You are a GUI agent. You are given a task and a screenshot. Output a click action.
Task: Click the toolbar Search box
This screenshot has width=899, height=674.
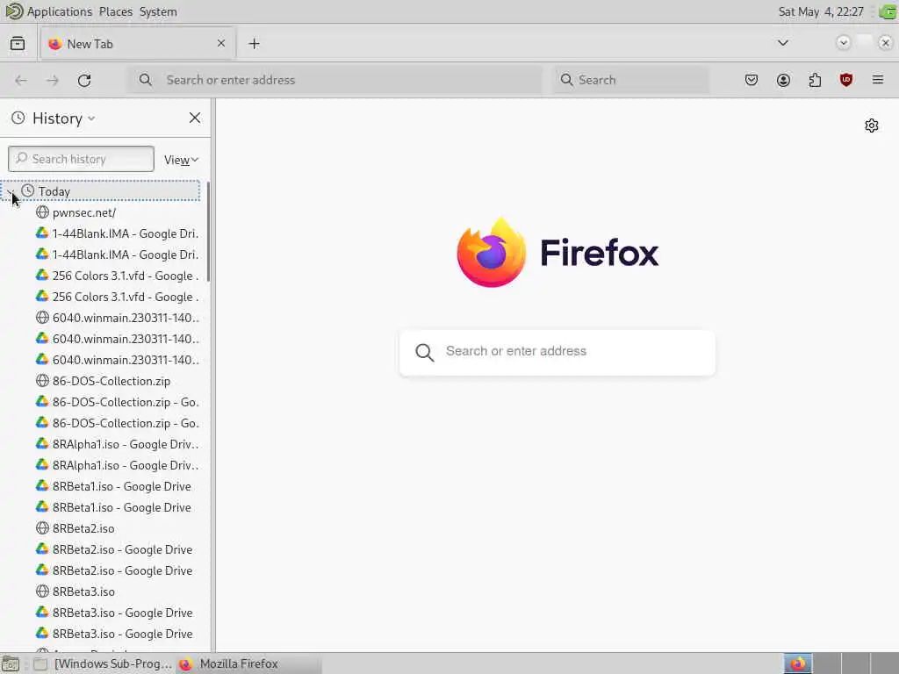tap(631, 80)
